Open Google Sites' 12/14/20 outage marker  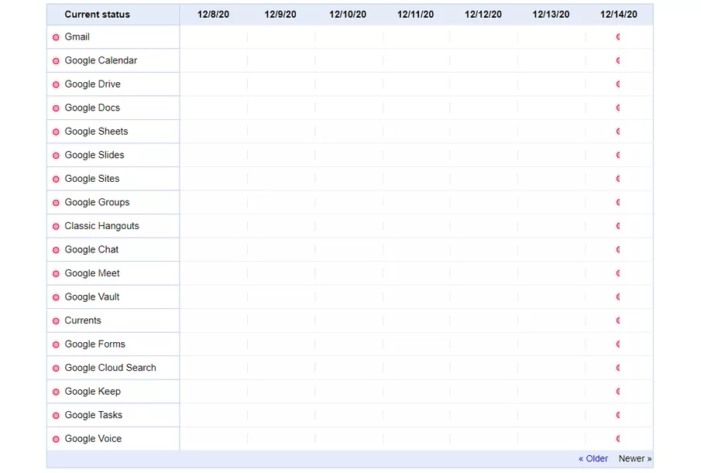click(x=618, y=179)
